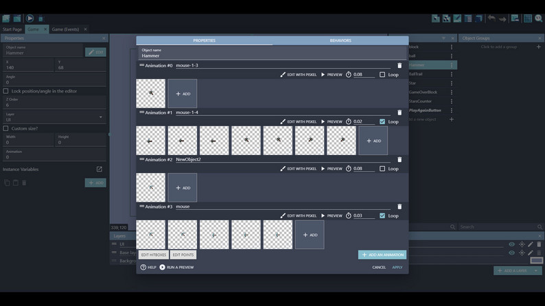545x306 pixels.
Task: Delete Animation #2 NewObject2 with the trash icon
Action: coord(399,159)
